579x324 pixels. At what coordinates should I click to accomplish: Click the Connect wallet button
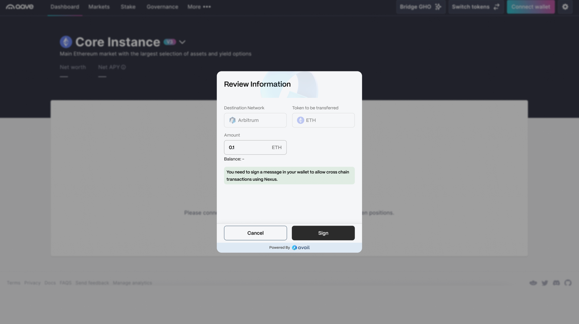(530, 7)
